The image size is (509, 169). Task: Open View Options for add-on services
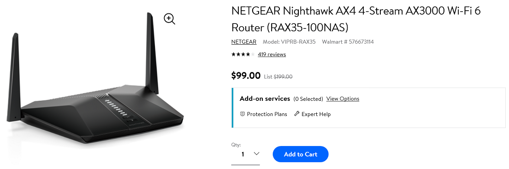click(x=343, y=99)
